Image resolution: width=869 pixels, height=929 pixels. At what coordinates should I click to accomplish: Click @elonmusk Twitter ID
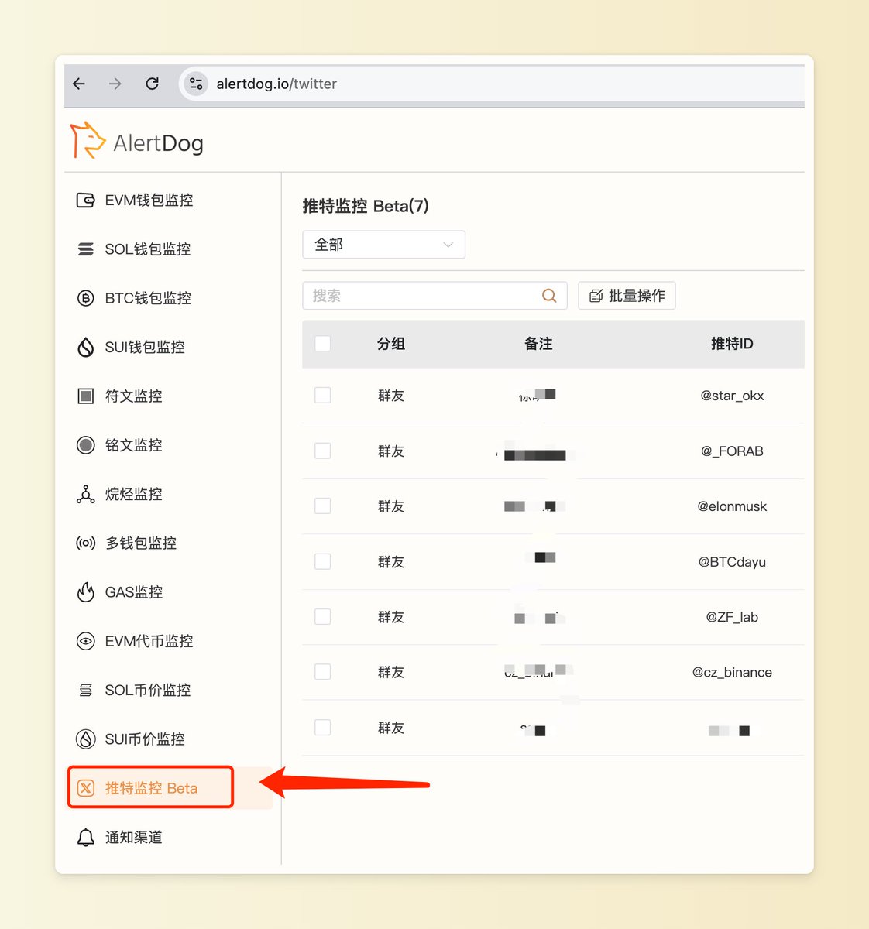pos(732,506)
